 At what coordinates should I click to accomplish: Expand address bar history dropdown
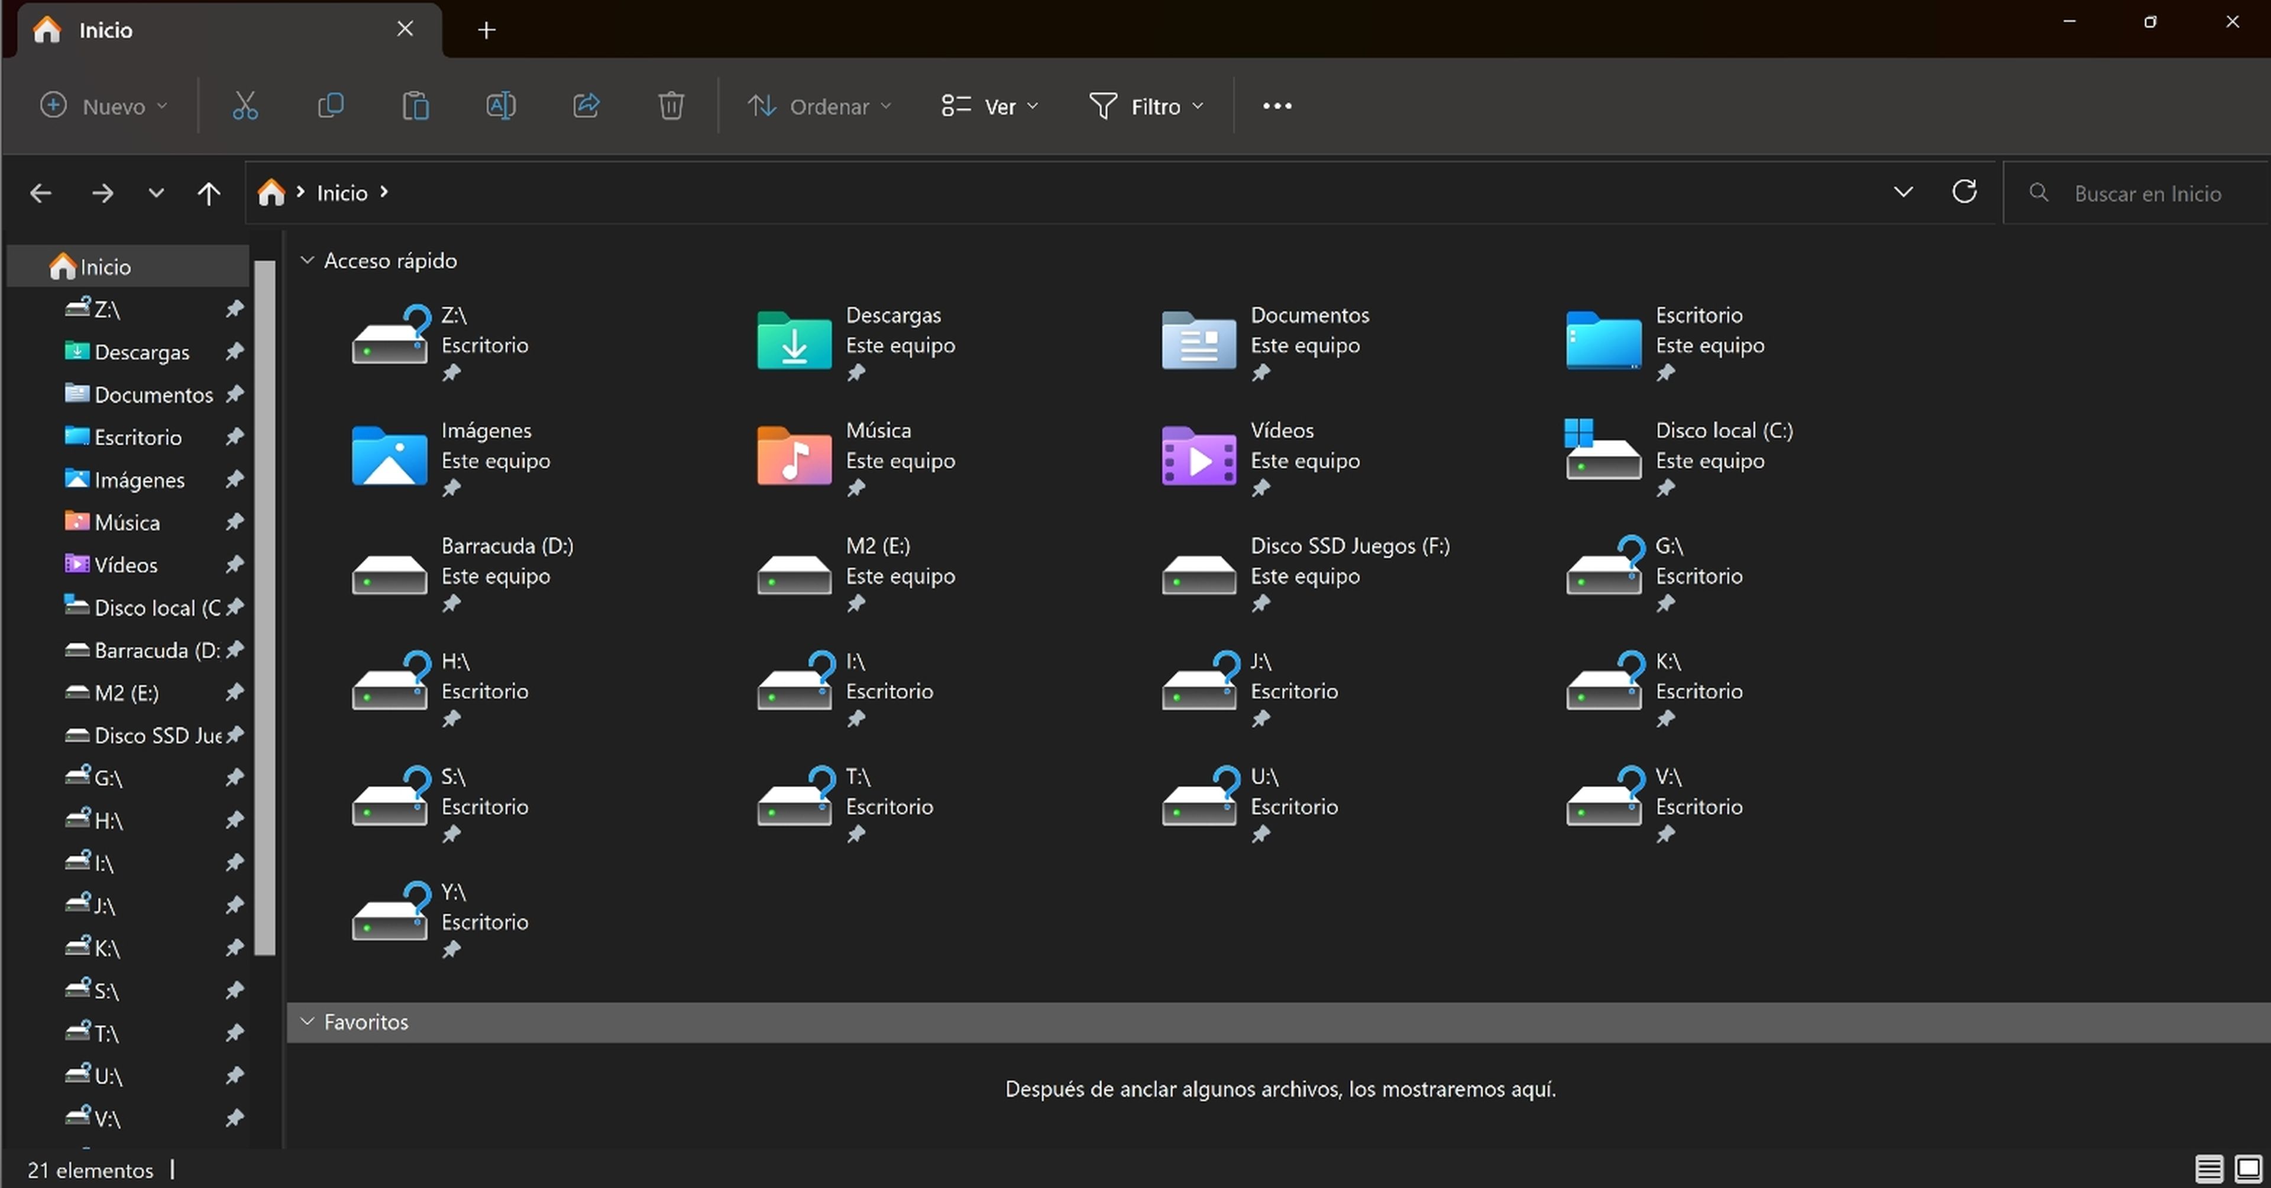point(1903,192)
